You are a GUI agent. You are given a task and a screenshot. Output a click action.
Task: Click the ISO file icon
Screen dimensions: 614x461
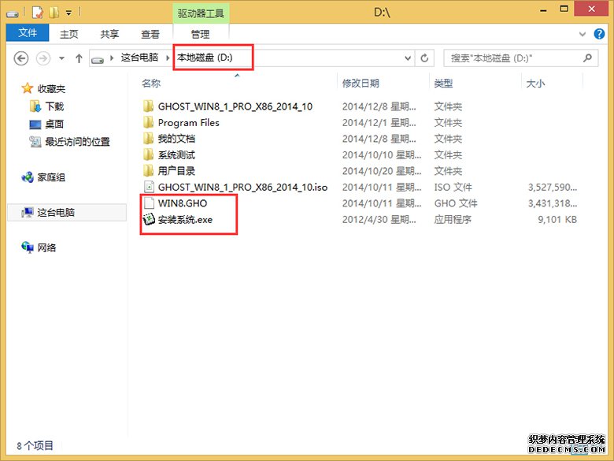(x=149, y=187)
